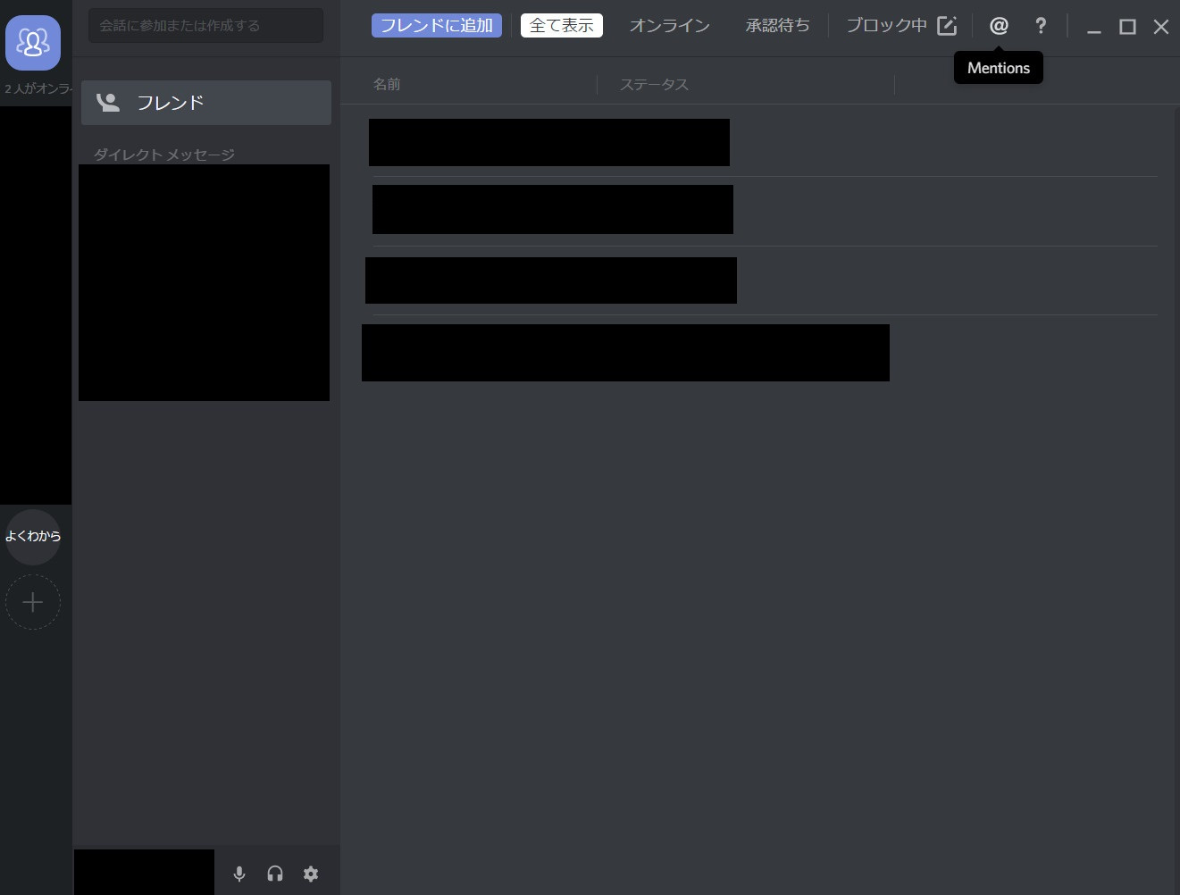The image size is (1180, 895).
Task: Open Mentions with the @ icon
Action: tap(998, 25)
